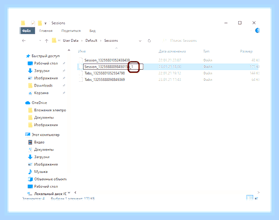
Task: Sort by the Имя column header
Action: (x=81, y=51)
